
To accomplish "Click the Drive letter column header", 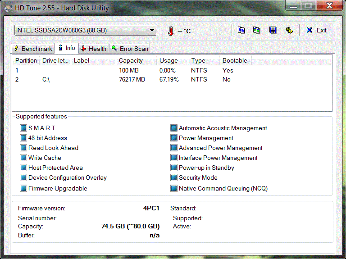I will coord(55,60).
